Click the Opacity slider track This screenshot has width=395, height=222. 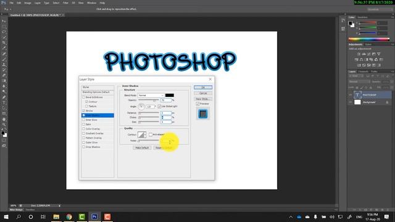tap(149, 100)
